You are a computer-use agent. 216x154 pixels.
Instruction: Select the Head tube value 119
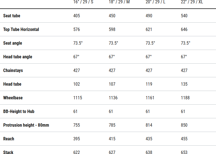(149, 84)
